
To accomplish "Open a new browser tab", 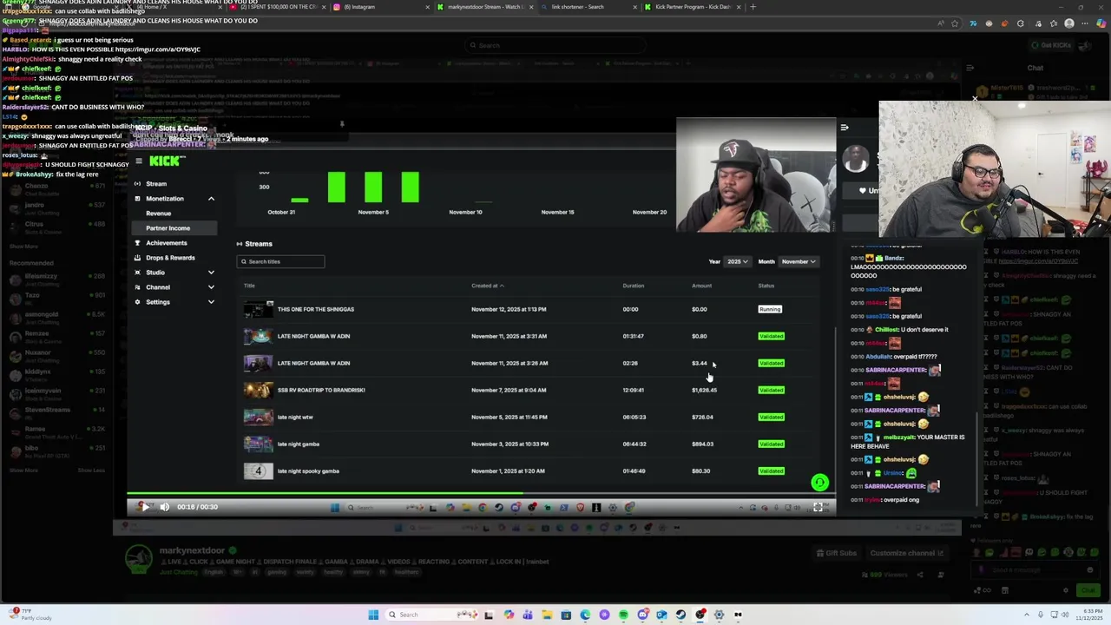I will coord(753,7).
